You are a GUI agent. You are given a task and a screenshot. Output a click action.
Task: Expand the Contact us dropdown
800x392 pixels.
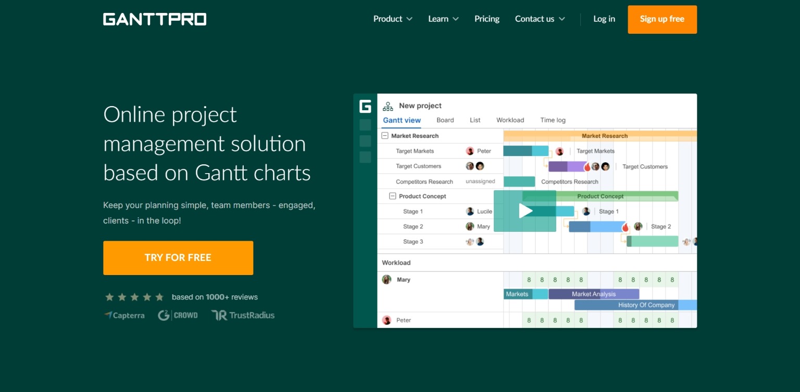pyautogui.click(x=540, y=19)
